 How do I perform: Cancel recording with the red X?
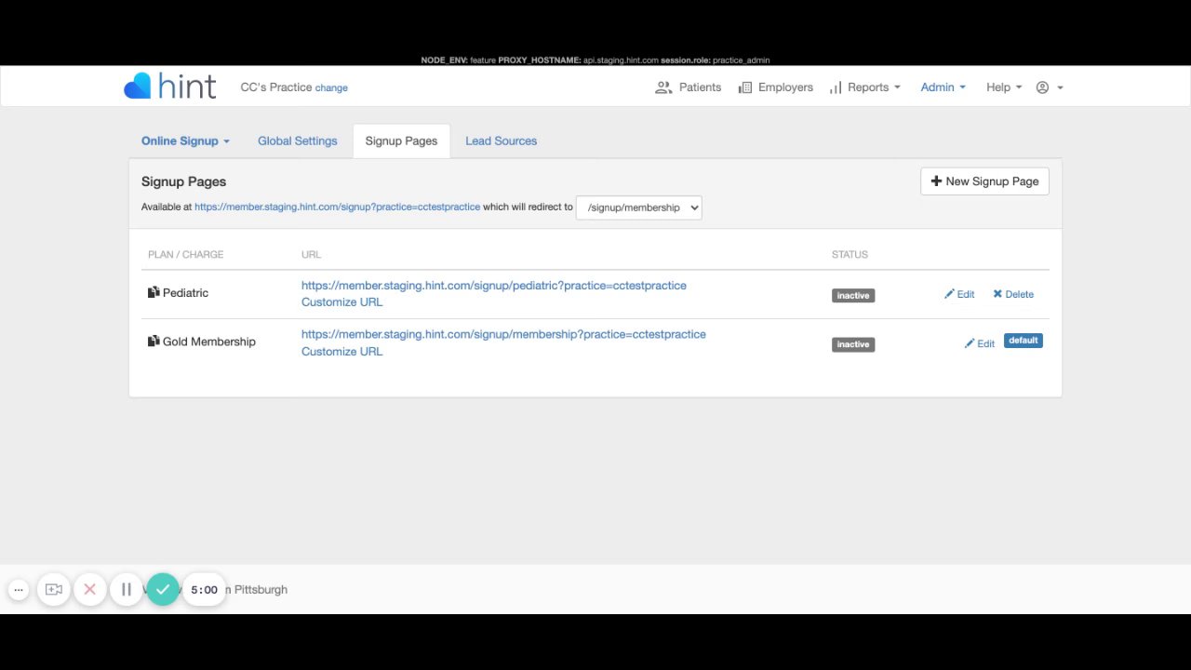90,589
